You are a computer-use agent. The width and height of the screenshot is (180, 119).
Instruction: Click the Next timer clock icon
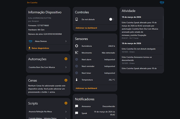pyautogui.click(x=77, y=73)
